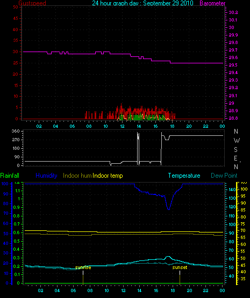The height and width of the screenshot is (298, 250).
Task: Click barometer axis value 29.3
Action: pos(233,80)
